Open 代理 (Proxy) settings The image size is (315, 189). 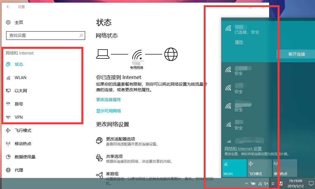(18, 170)
